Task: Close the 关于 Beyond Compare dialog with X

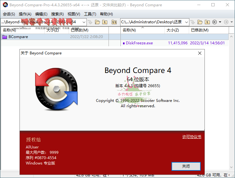Action: [x=199, y=53]
